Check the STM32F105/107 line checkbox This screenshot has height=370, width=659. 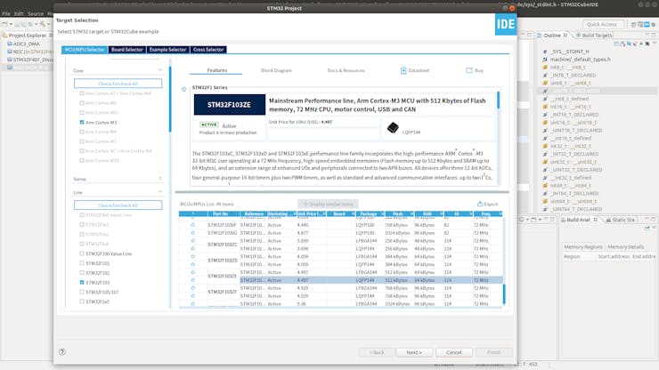(82, 292)
